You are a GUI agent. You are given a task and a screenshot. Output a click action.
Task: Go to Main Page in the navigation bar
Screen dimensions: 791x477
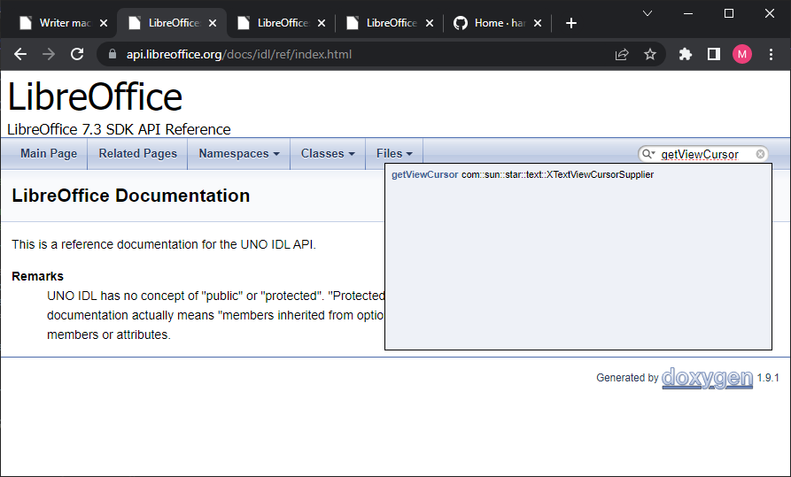tap(49, 153)
